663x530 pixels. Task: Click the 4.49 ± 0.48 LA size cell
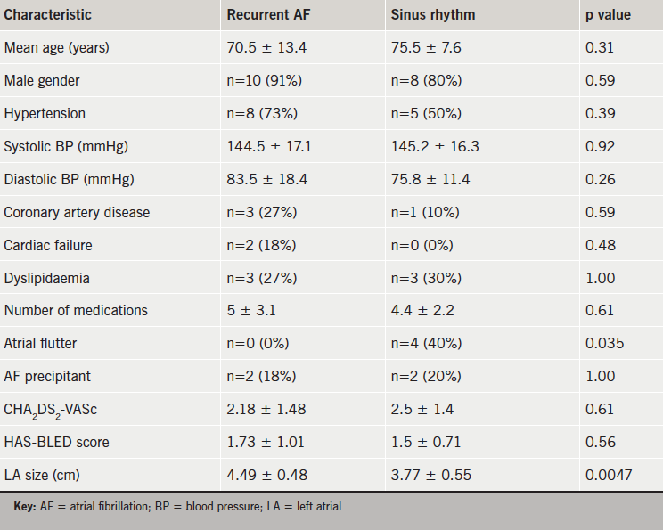click(x=268, y=475)
